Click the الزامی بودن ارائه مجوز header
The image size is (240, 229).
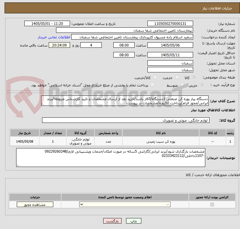(212, 197)
